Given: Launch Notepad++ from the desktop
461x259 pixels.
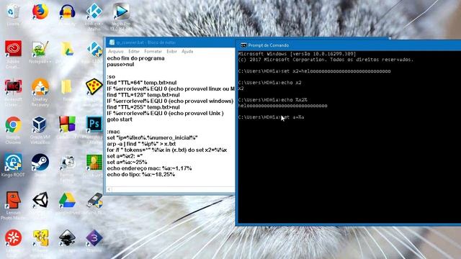Looking at the screenshot, I should [40, 49].
